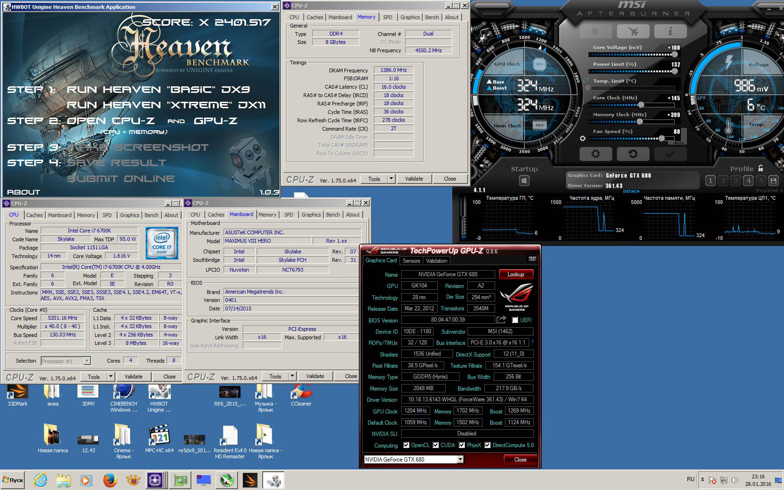784x490 pixels.
Task: Click the CPU-Z chip icon in the taskbar
Action: pos(154,480)
